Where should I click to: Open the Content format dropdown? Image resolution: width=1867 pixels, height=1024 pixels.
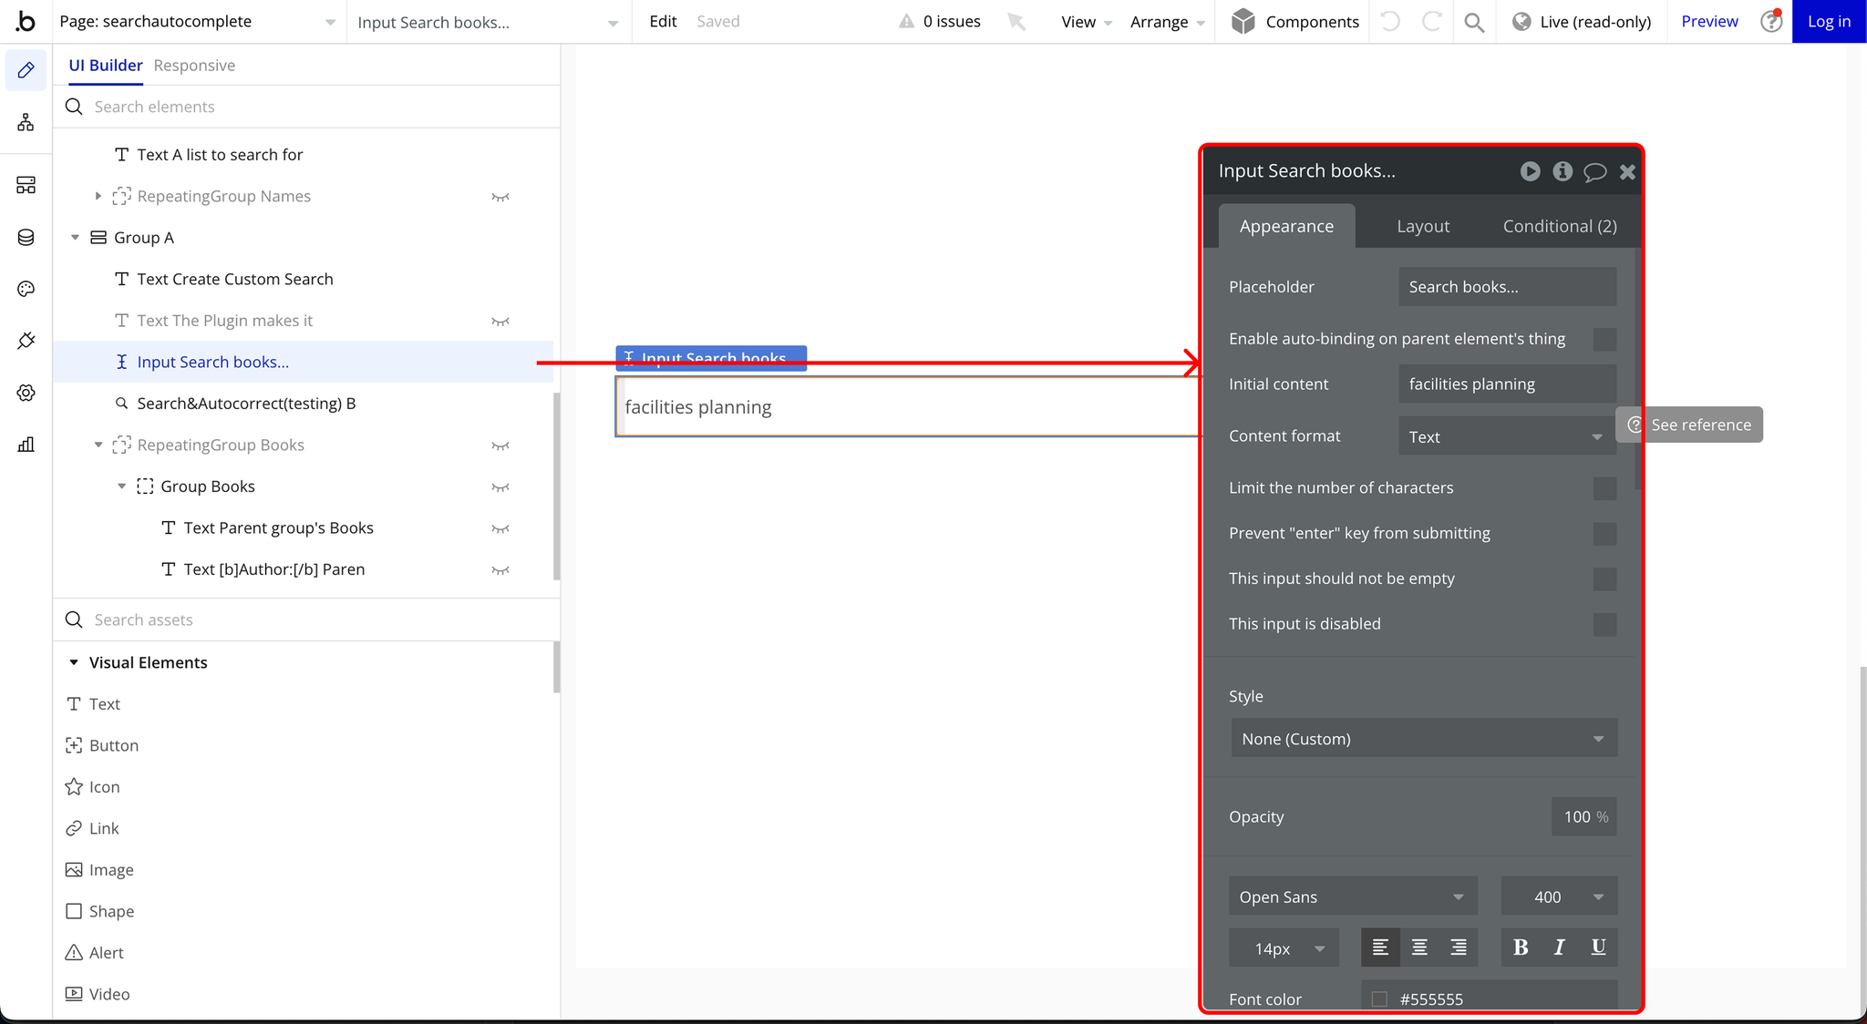(x=1507, y=436)
